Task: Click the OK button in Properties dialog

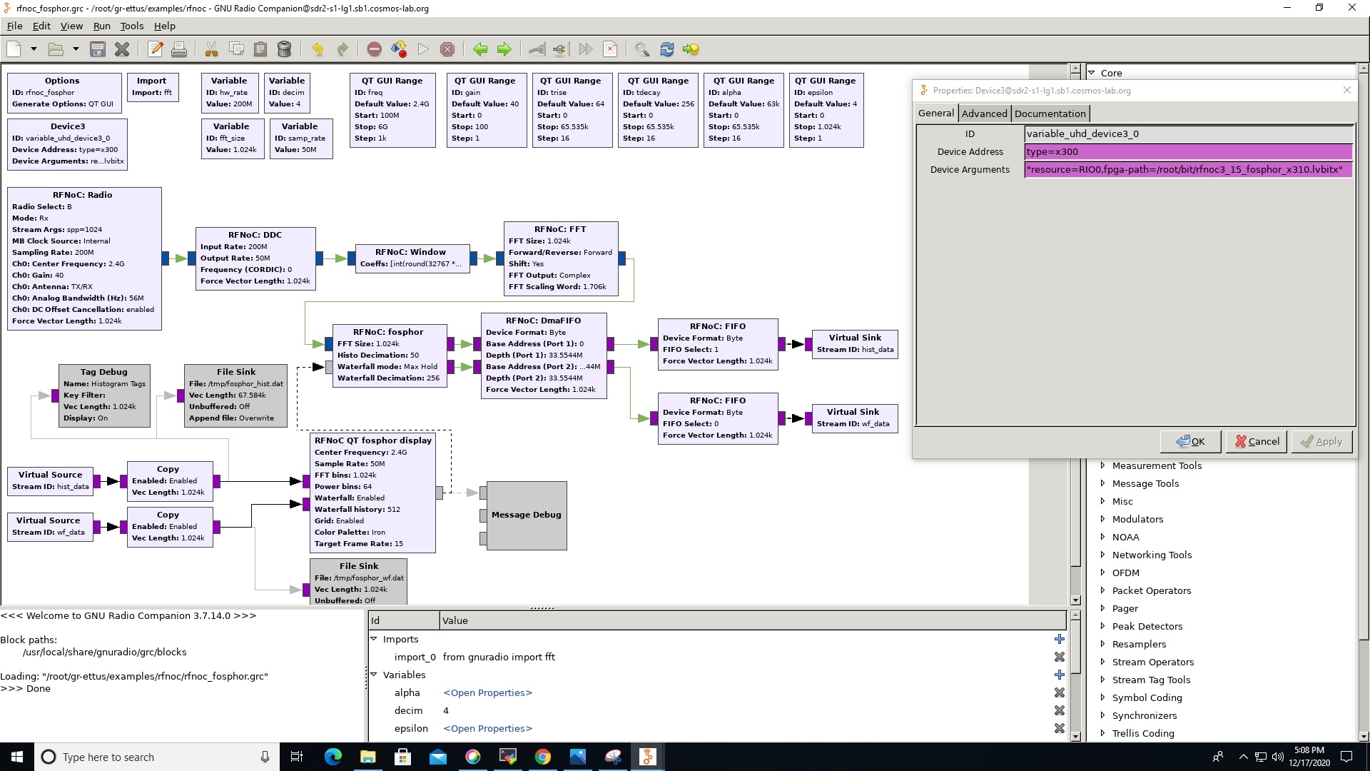Action: point(1190,441)
